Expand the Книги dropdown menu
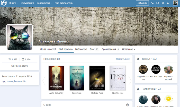Screen dimensions: 180x107 tap(14, 3)
